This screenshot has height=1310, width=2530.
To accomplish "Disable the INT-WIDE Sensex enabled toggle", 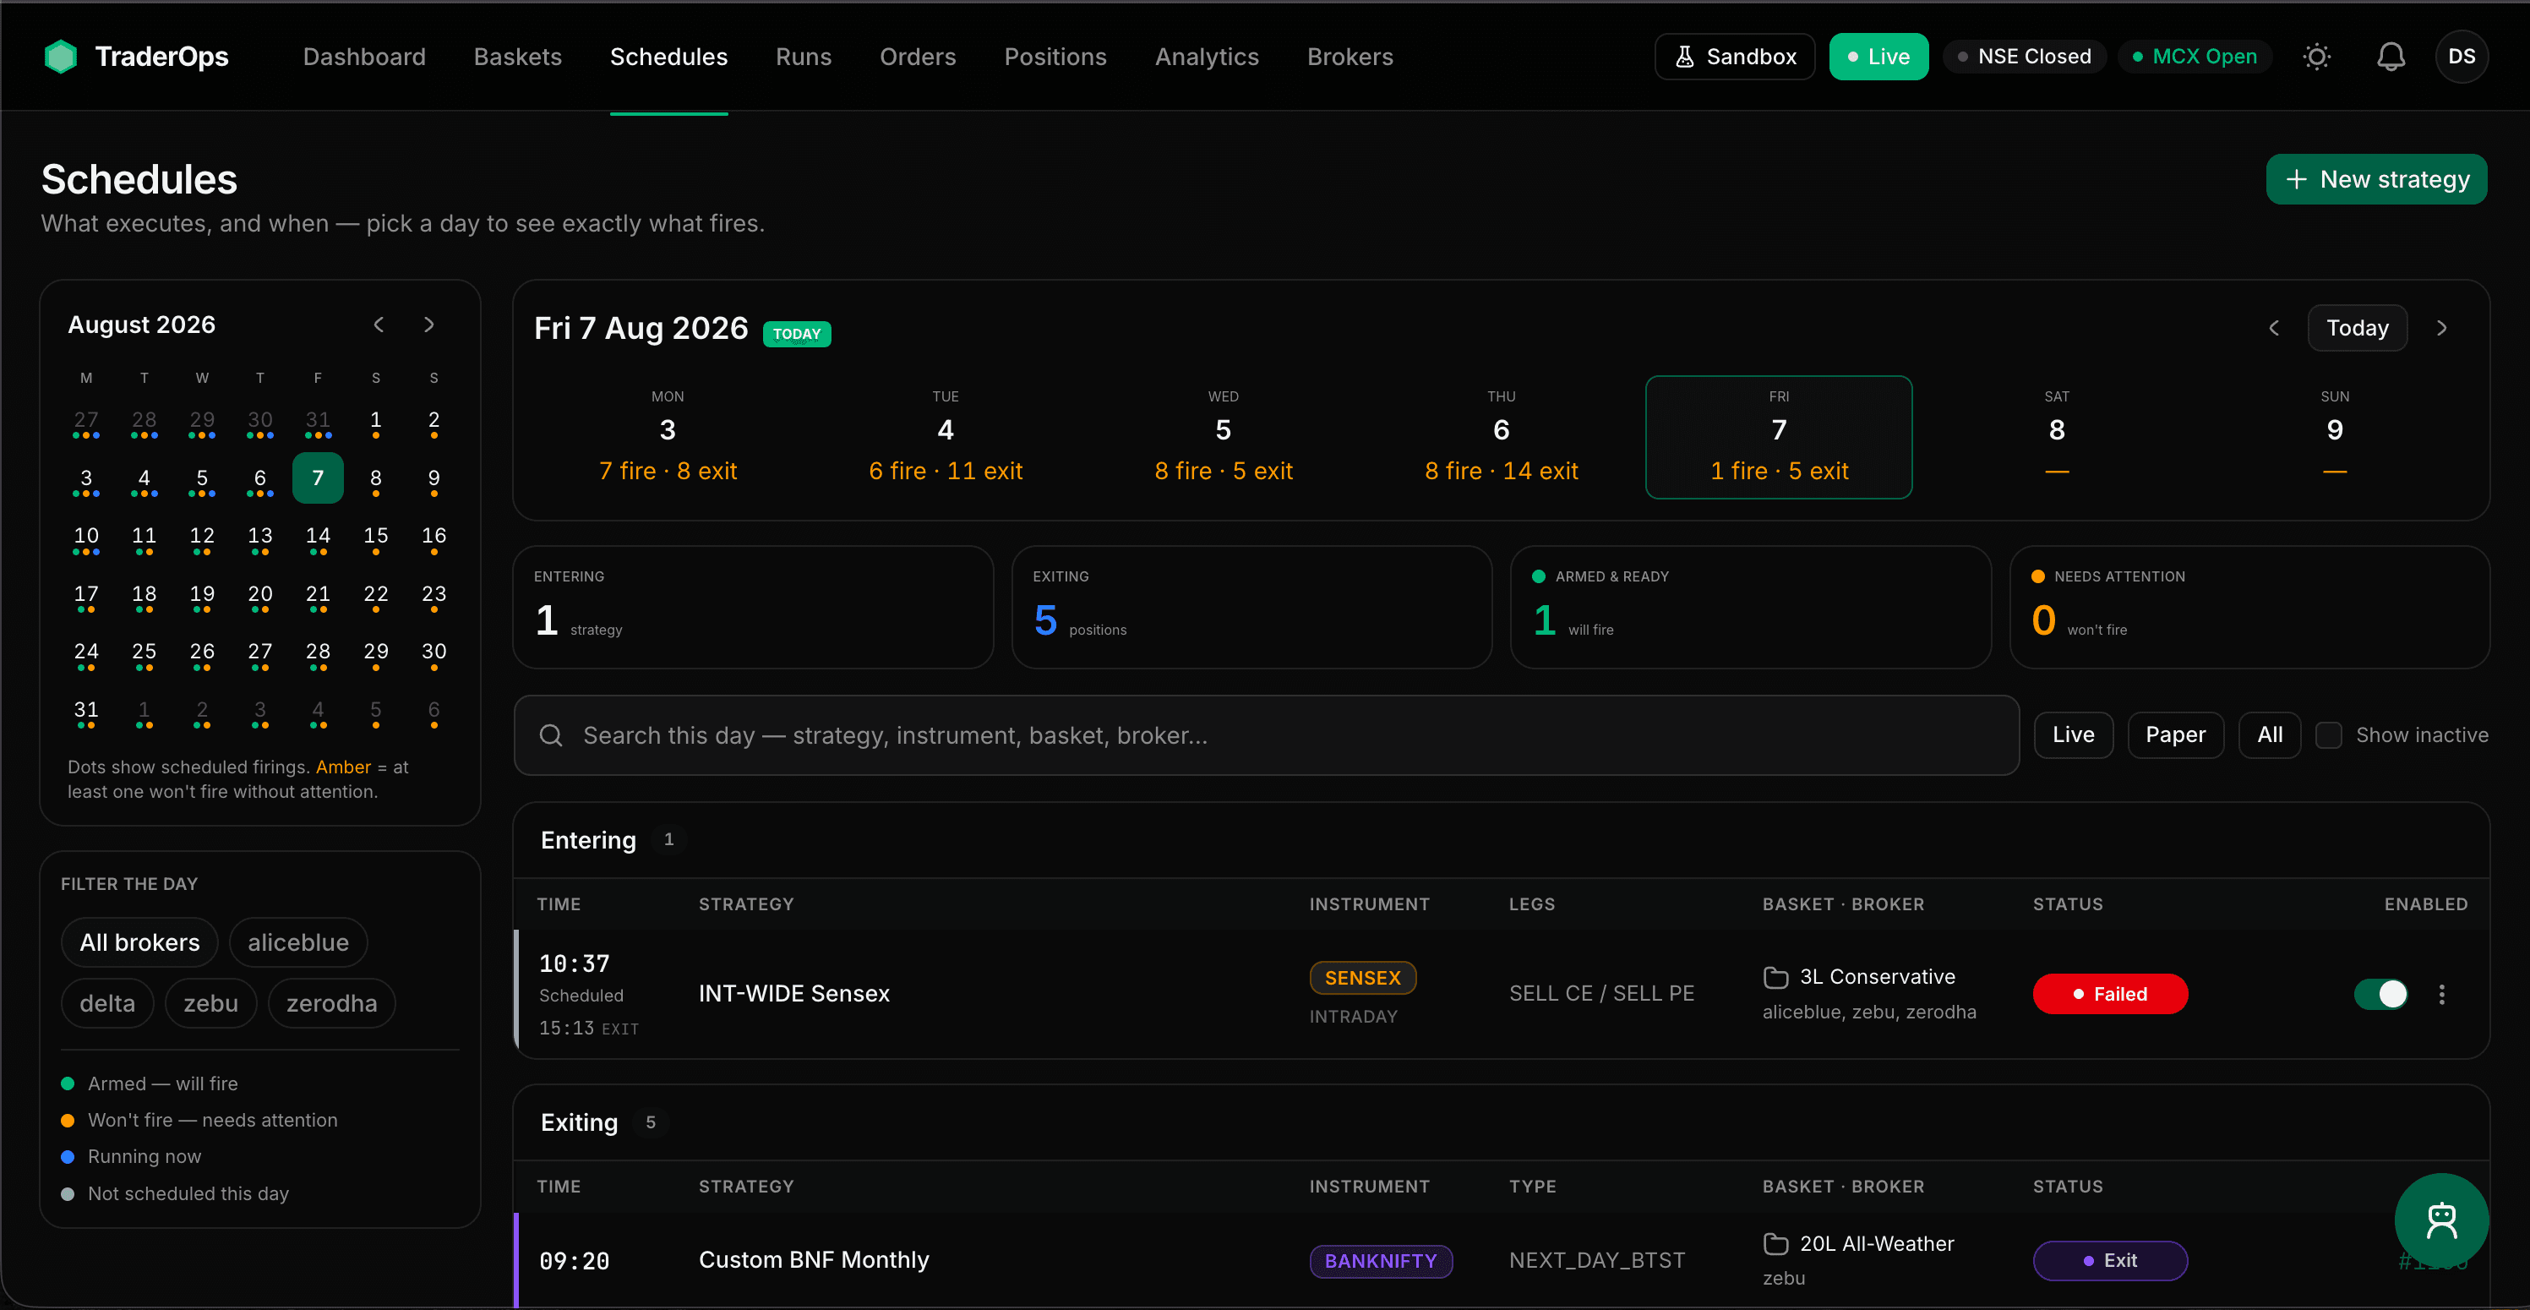I will pos(2380,995).
